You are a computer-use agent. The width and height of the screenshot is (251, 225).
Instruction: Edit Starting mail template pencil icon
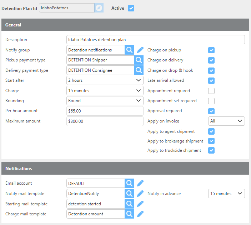coord(140,204)
